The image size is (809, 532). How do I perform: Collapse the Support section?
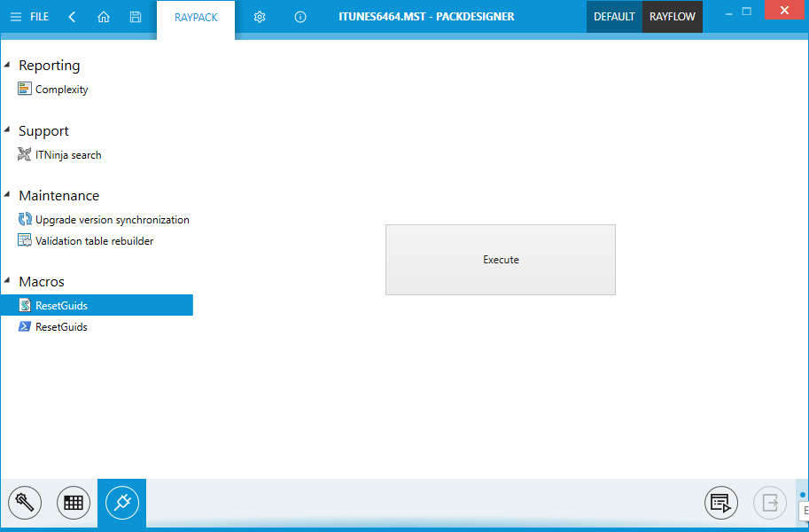pos(8,130)
